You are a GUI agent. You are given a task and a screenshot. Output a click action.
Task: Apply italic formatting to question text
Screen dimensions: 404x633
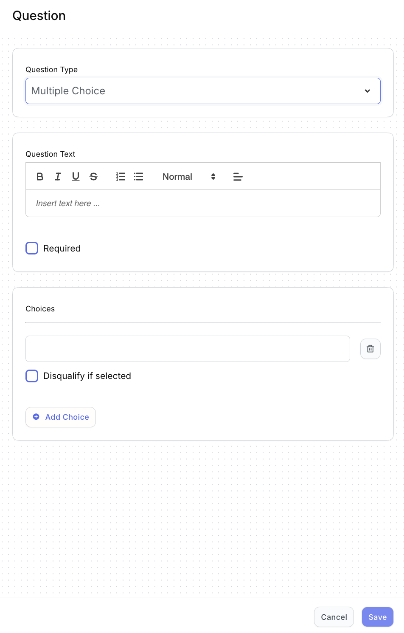pyautogui.click(x=58, y=177)
